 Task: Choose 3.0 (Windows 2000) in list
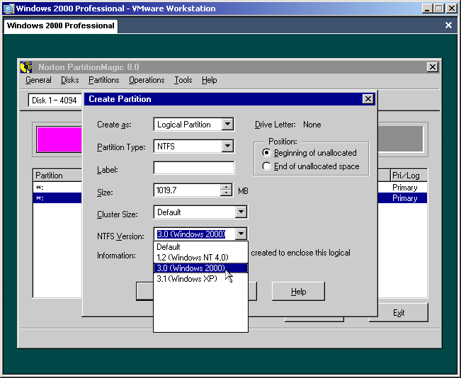coord(200,268)
